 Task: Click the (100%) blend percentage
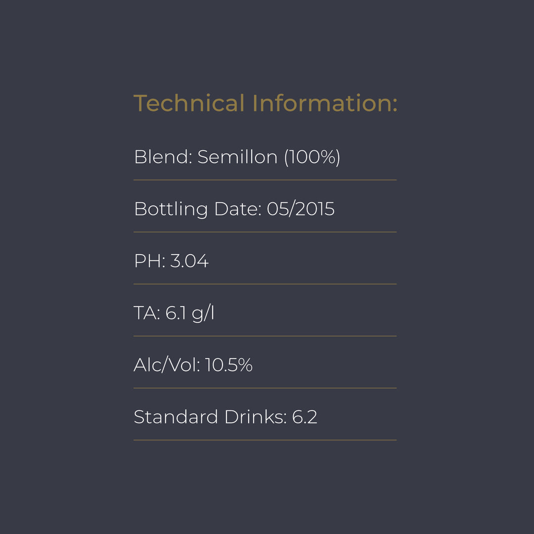(x=312, y=157)
